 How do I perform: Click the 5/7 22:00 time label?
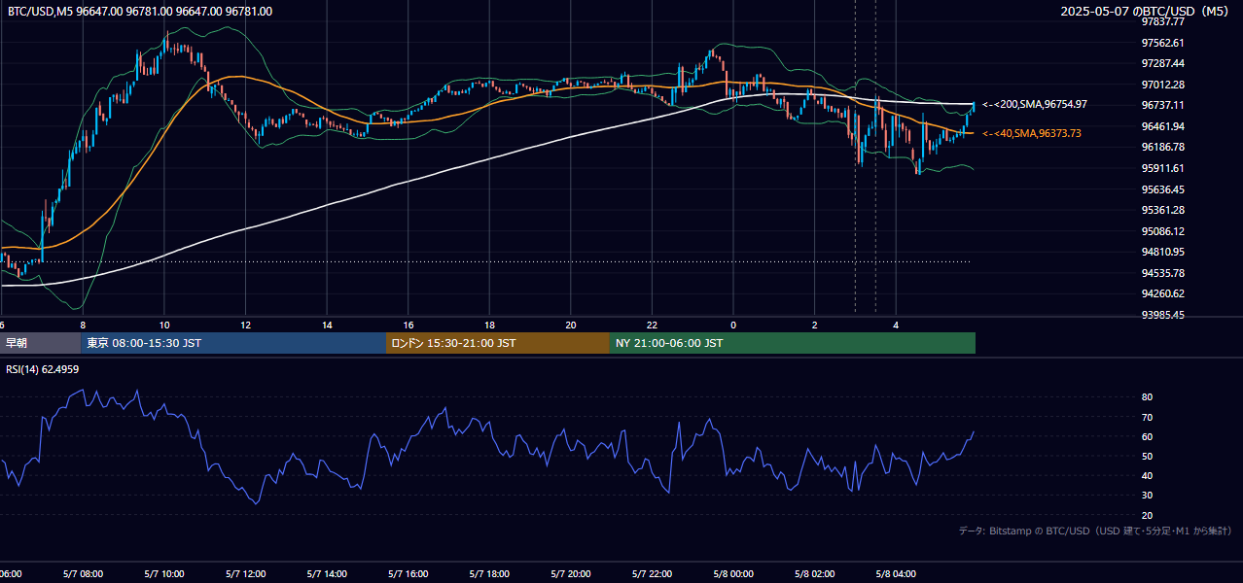pos(652,574)
